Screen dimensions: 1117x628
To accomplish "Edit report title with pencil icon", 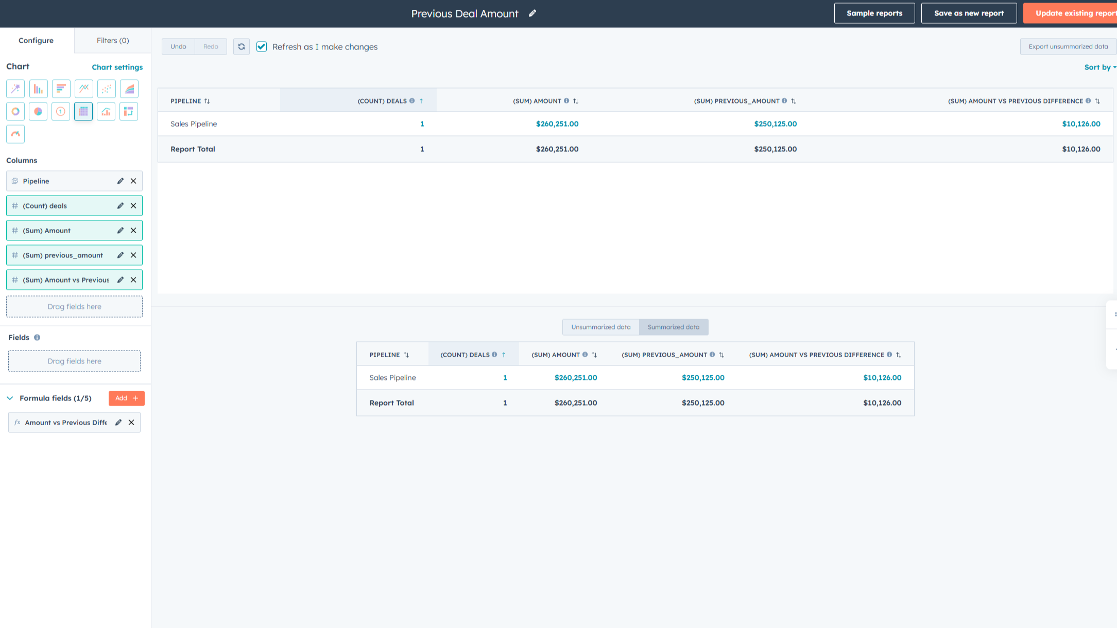I will tap(532, 13).
